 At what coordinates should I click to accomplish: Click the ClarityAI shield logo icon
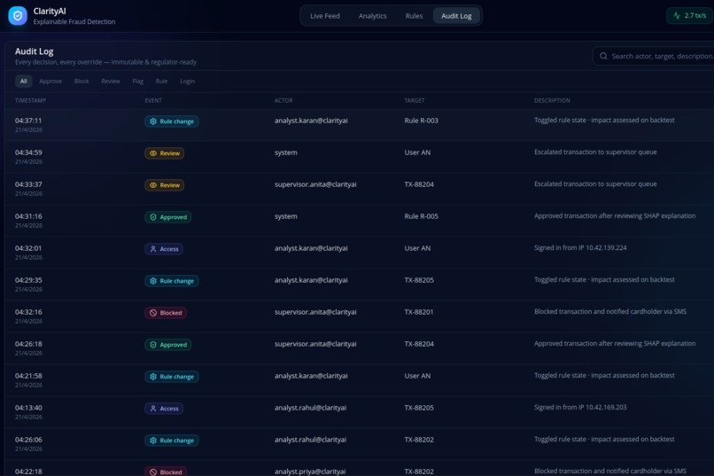(x=18, y=15)
